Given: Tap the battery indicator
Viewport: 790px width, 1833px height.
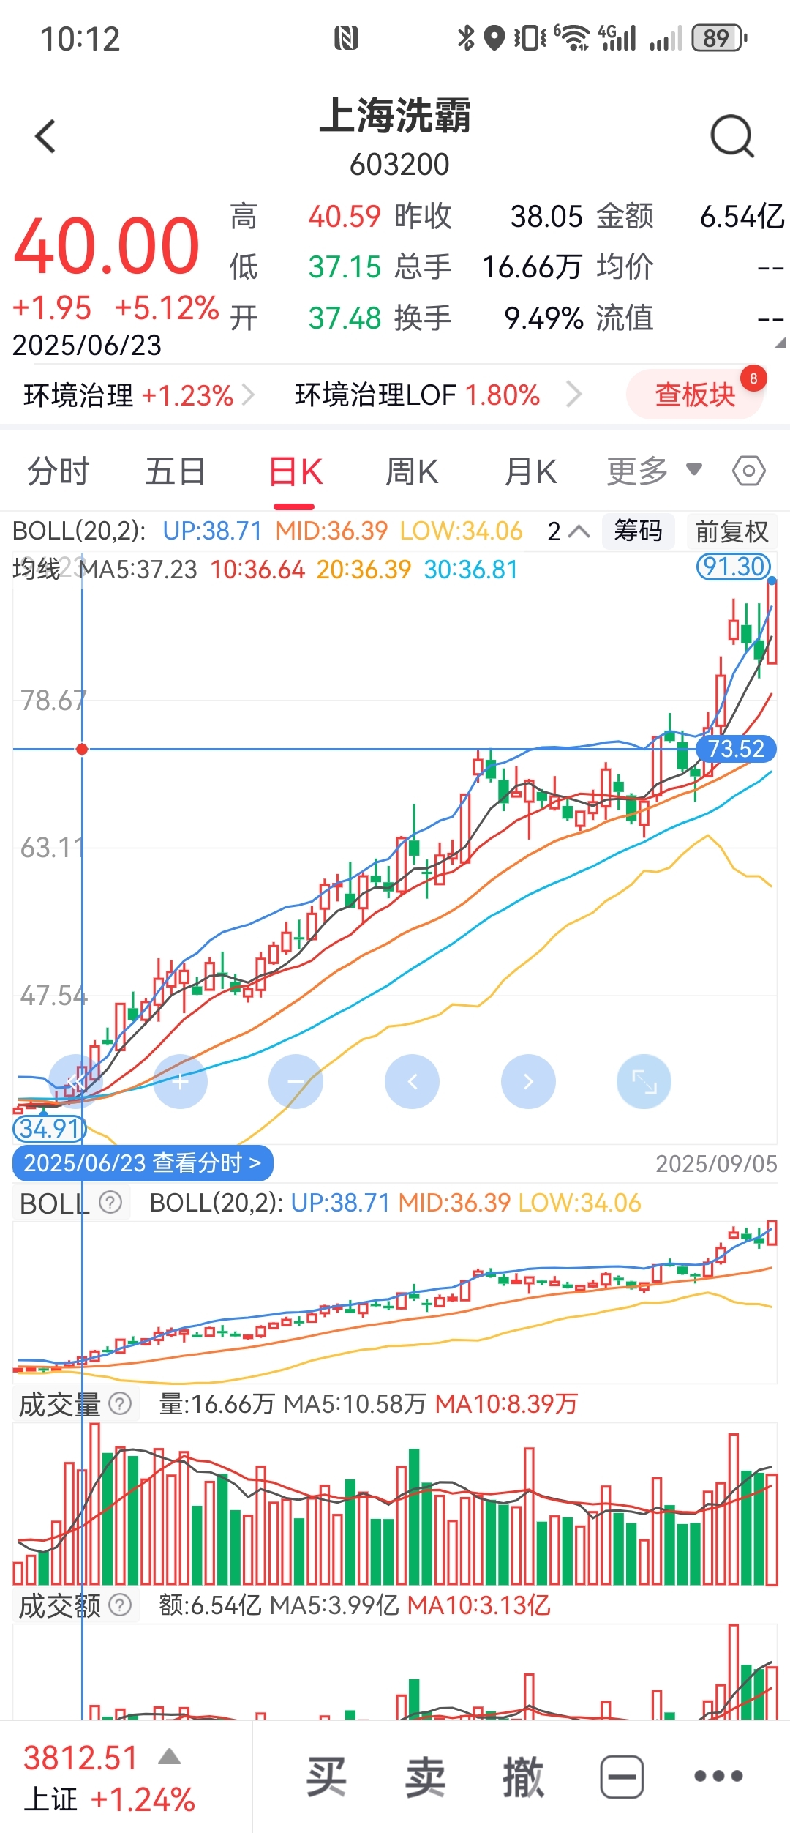Looking at the screenshot, I should click(720, 37).
